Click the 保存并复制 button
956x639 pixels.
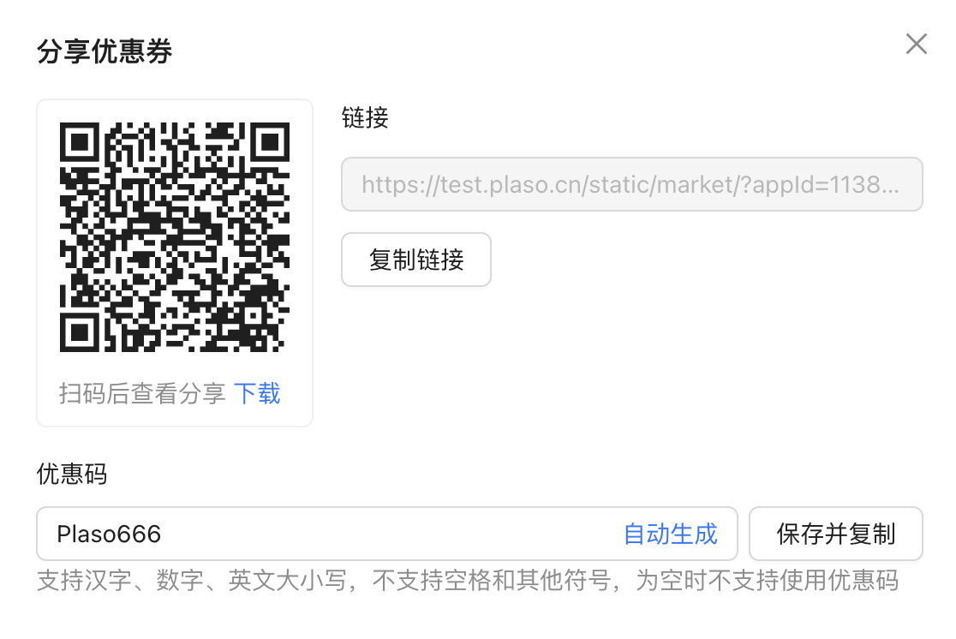pos(835,534)
